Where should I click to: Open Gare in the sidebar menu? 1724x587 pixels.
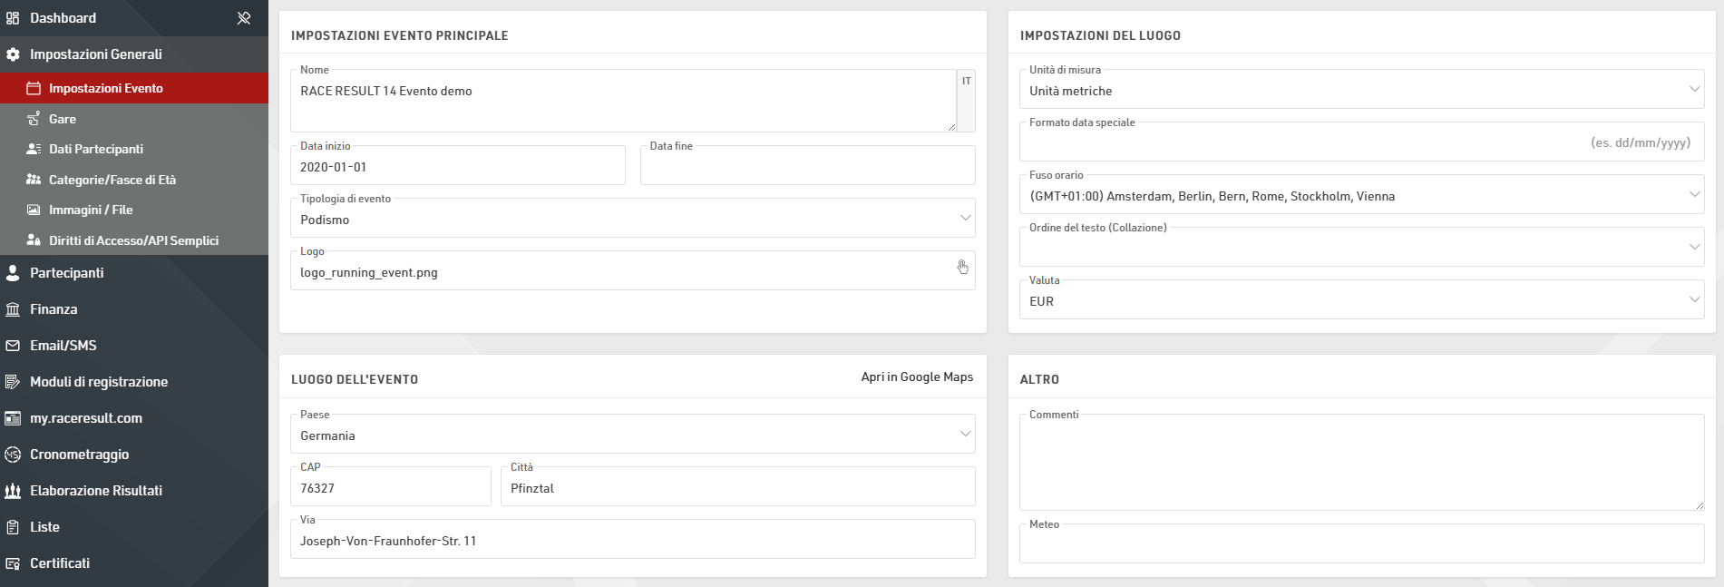(63, 119)
